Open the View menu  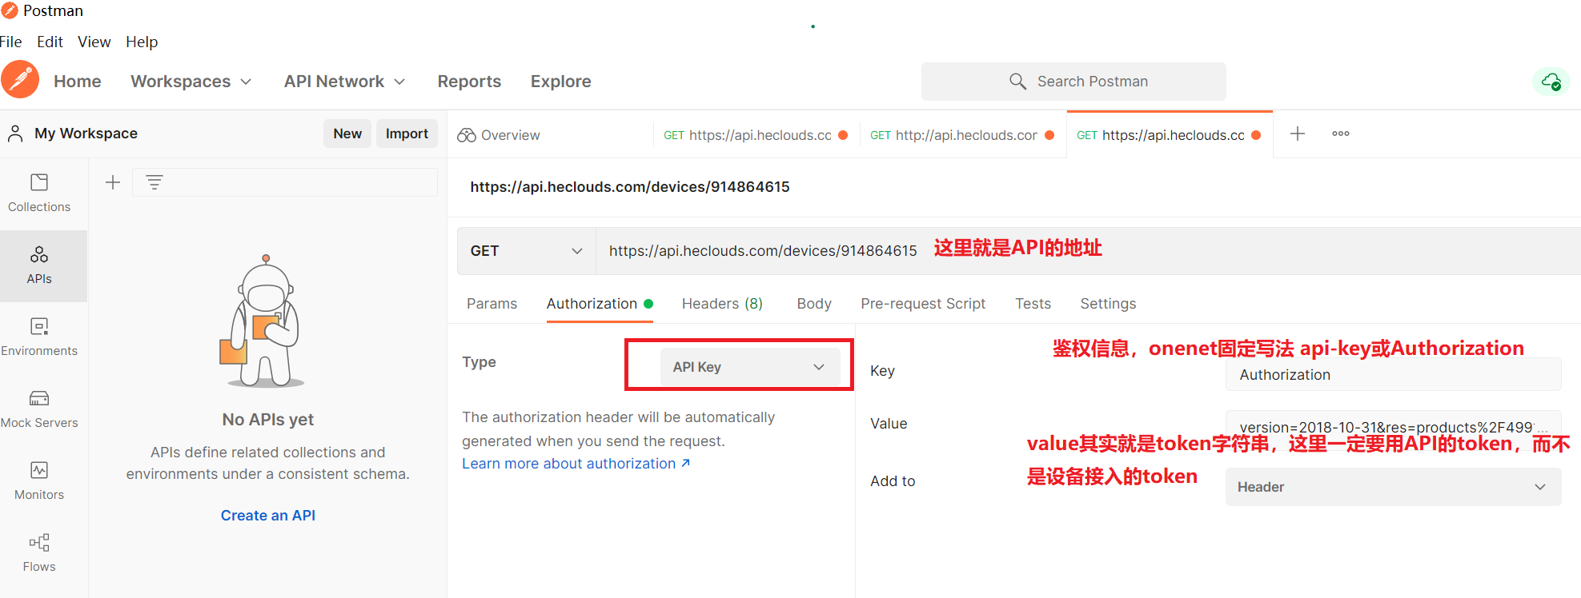(x=94, y=42)
